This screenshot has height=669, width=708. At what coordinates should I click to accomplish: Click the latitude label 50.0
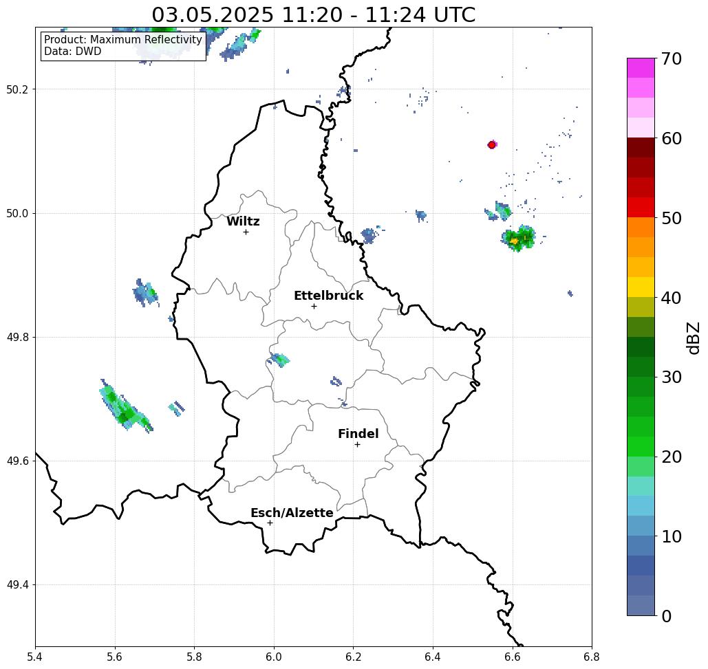[x=17, y=213]
